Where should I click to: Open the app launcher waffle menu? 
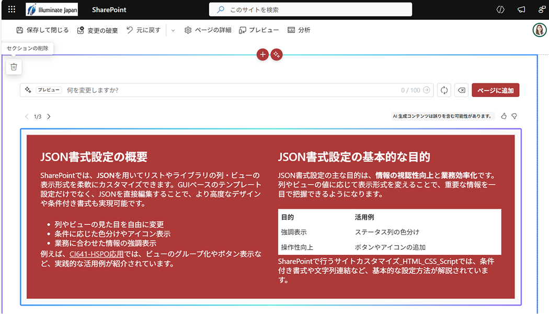tap(12, 9)
